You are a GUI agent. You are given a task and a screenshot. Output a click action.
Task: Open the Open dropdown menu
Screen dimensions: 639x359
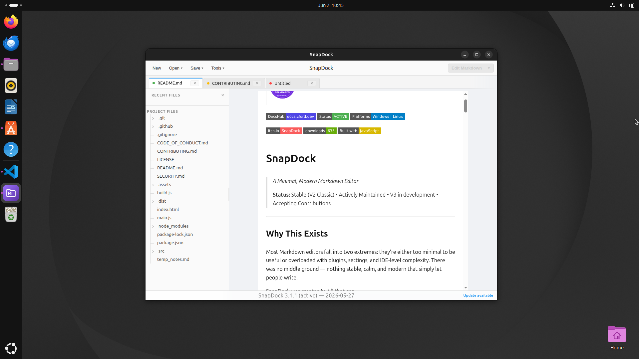click(176, 68)
